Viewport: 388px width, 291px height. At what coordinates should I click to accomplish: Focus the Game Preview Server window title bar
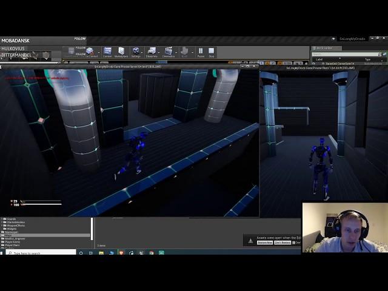coord(130,66)
